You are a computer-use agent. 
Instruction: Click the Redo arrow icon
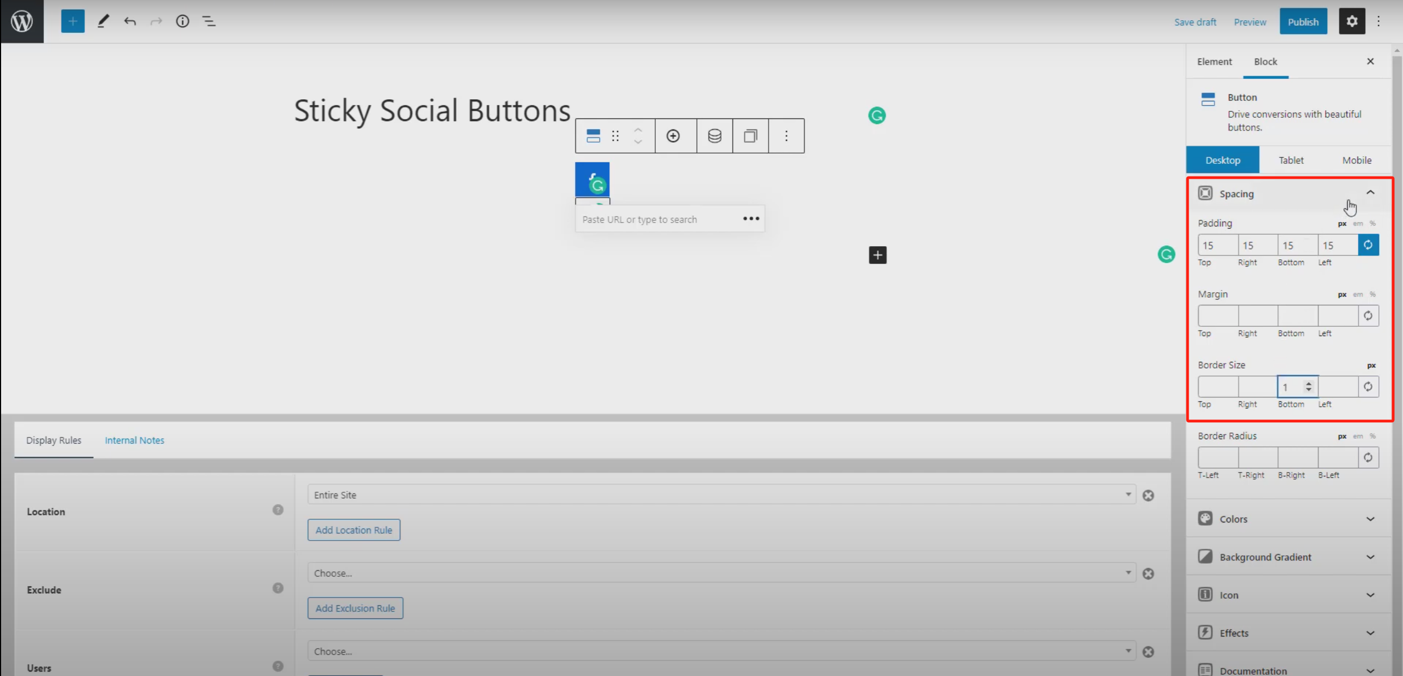click(x=156, y=21)
